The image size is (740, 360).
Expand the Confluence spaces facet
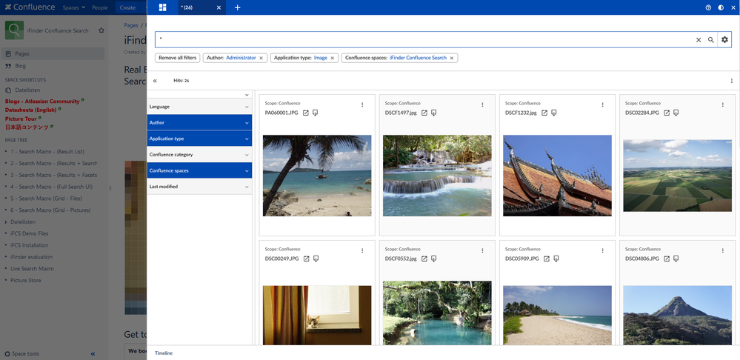199,171
